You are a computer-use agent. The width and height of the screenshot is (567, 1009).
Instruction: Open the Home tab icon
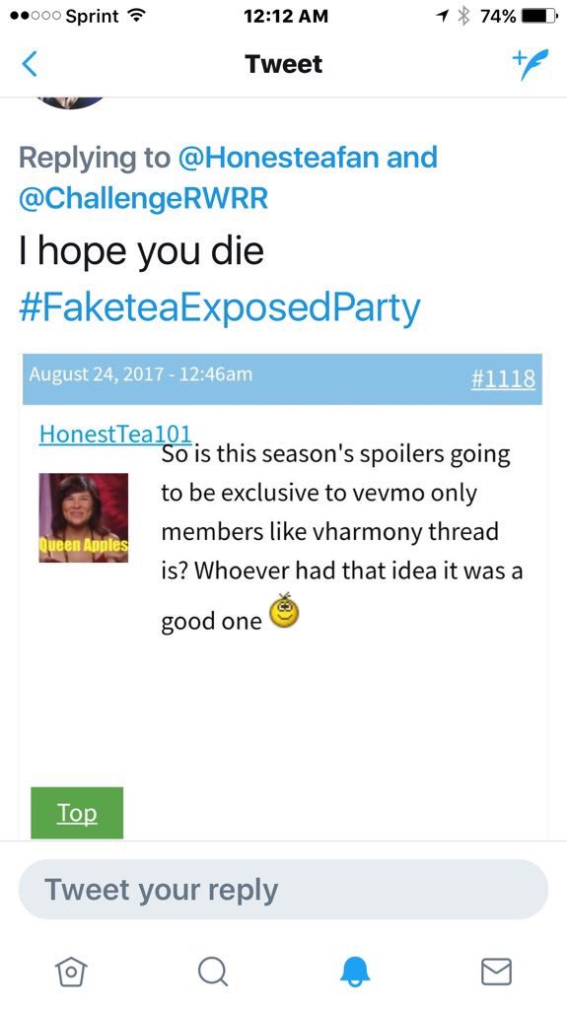(71, 969)
